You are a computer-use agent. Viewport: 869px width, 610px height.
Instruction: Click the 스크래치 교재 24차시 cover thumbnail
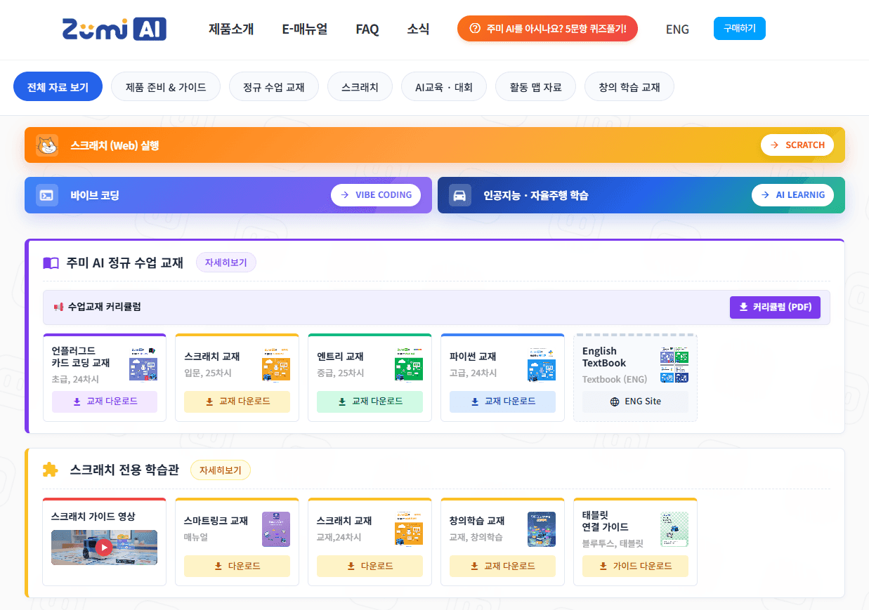pos(409,529)
